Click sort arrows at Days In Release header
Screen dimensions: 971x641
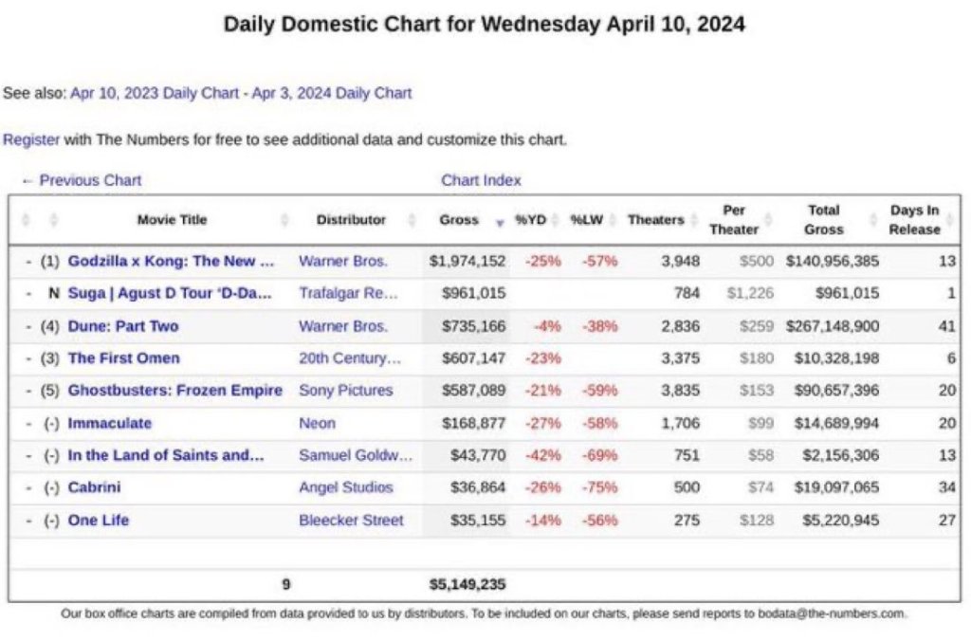(951, 220)
